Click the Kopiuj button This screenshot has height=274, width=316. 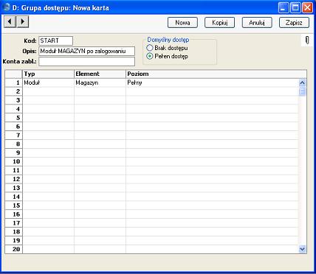click(x=219, y=23)
